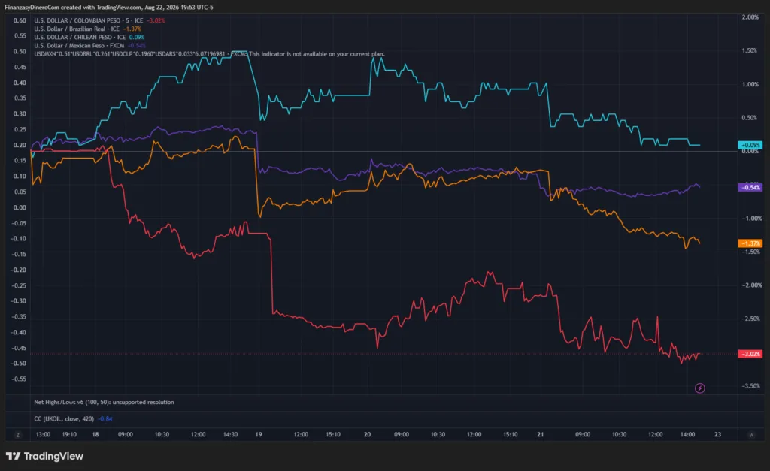
Task: Click the TradingView logo
Action: [x=44, y=456]
